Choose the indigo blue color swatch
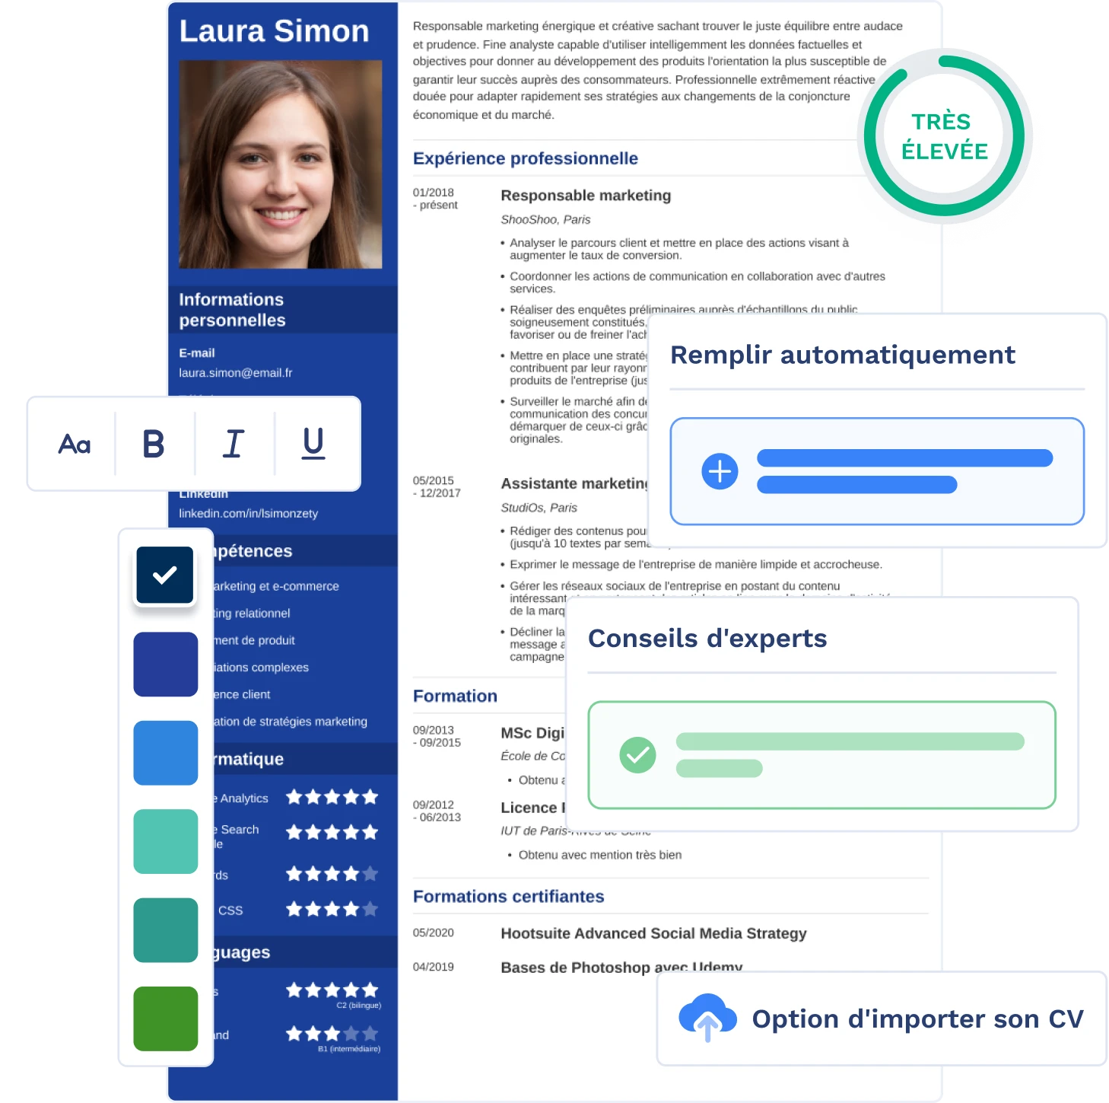The height and width of the screenshot is (1103, 1109). [166, 665]
